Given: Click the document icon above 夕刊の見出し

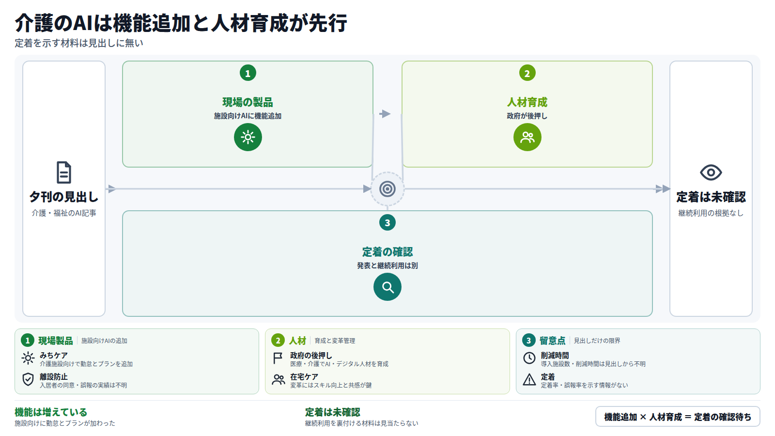Looking at the screenshot, I should point(64,172).
